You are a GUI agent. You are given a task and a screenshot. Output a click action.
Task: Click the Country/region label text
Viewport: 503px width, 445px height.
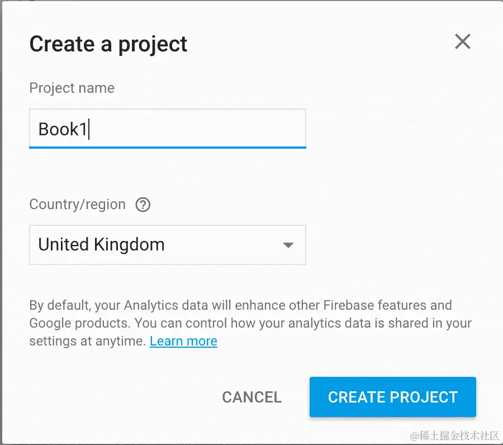tap(77, 205)
